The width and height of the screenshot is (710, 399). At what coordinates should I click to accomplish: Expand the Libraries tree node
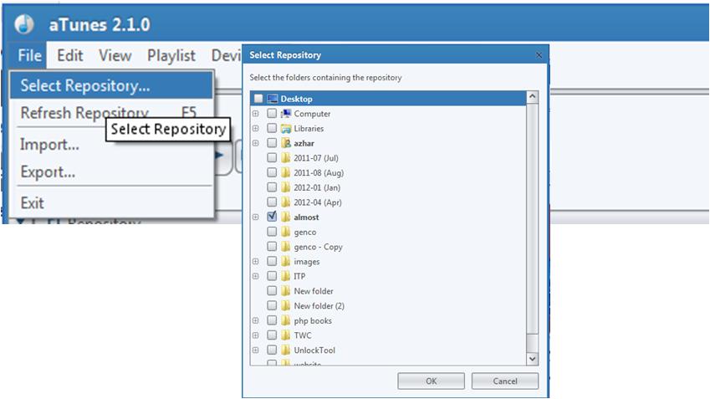pyautogui.click(x=255, y=129)
